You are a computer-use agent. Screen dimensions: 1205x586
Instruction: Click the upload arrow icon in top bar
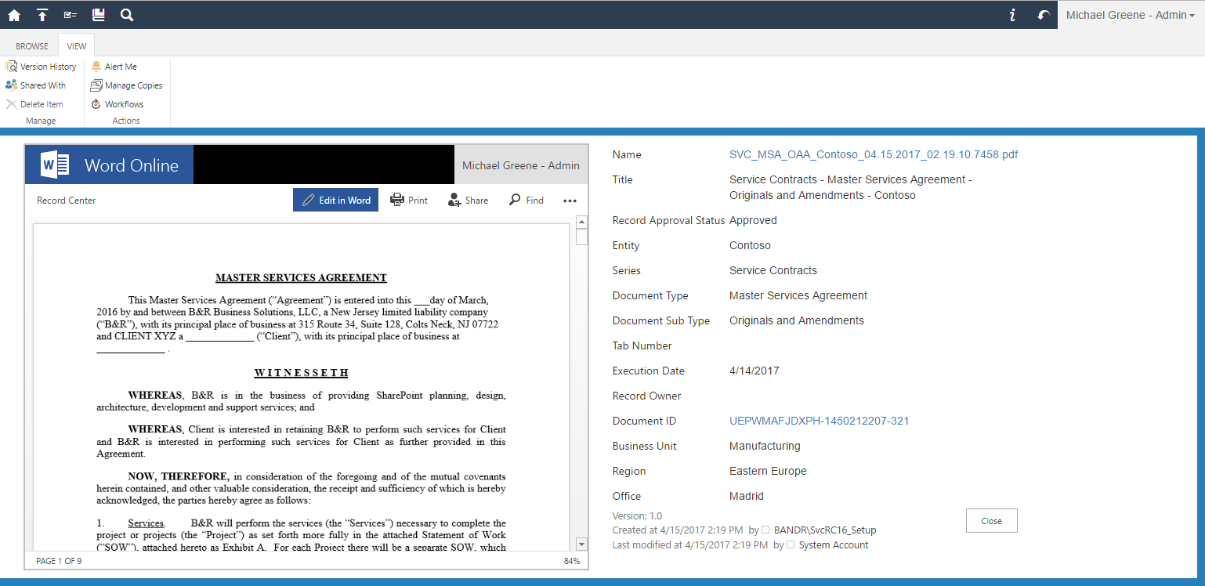[42, 15]
